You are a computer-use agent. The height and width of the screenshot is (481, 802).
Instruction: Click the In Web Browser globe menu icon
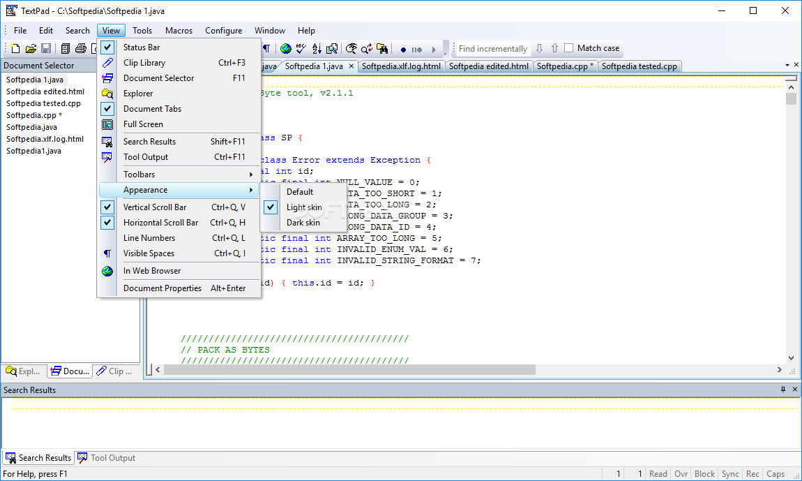(x=107, y=271)
